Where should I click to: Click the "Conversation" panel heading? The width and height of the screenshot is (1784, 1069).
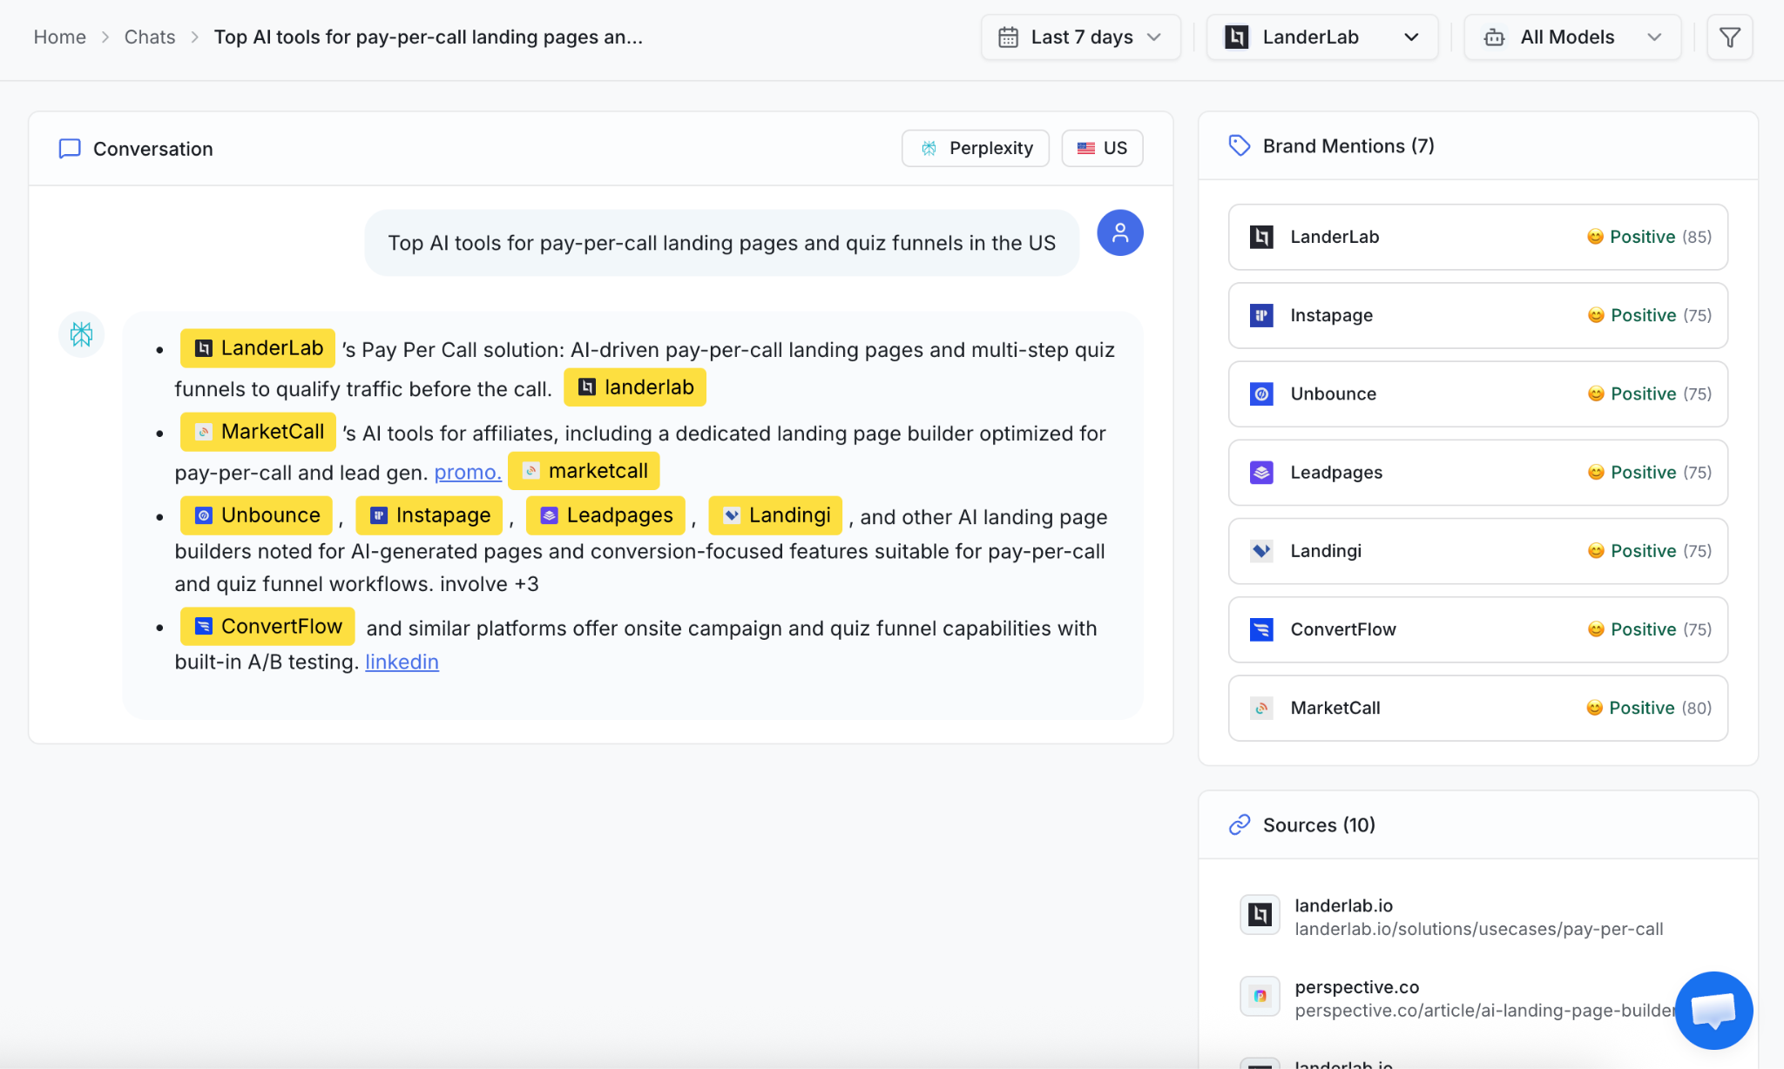coord(152,149)
